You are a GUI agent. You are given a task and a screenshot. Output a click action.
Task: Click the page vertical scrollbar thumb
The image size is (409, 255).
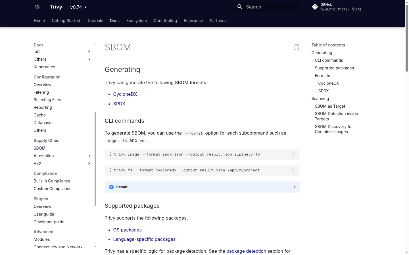click(x=407, y=38)
